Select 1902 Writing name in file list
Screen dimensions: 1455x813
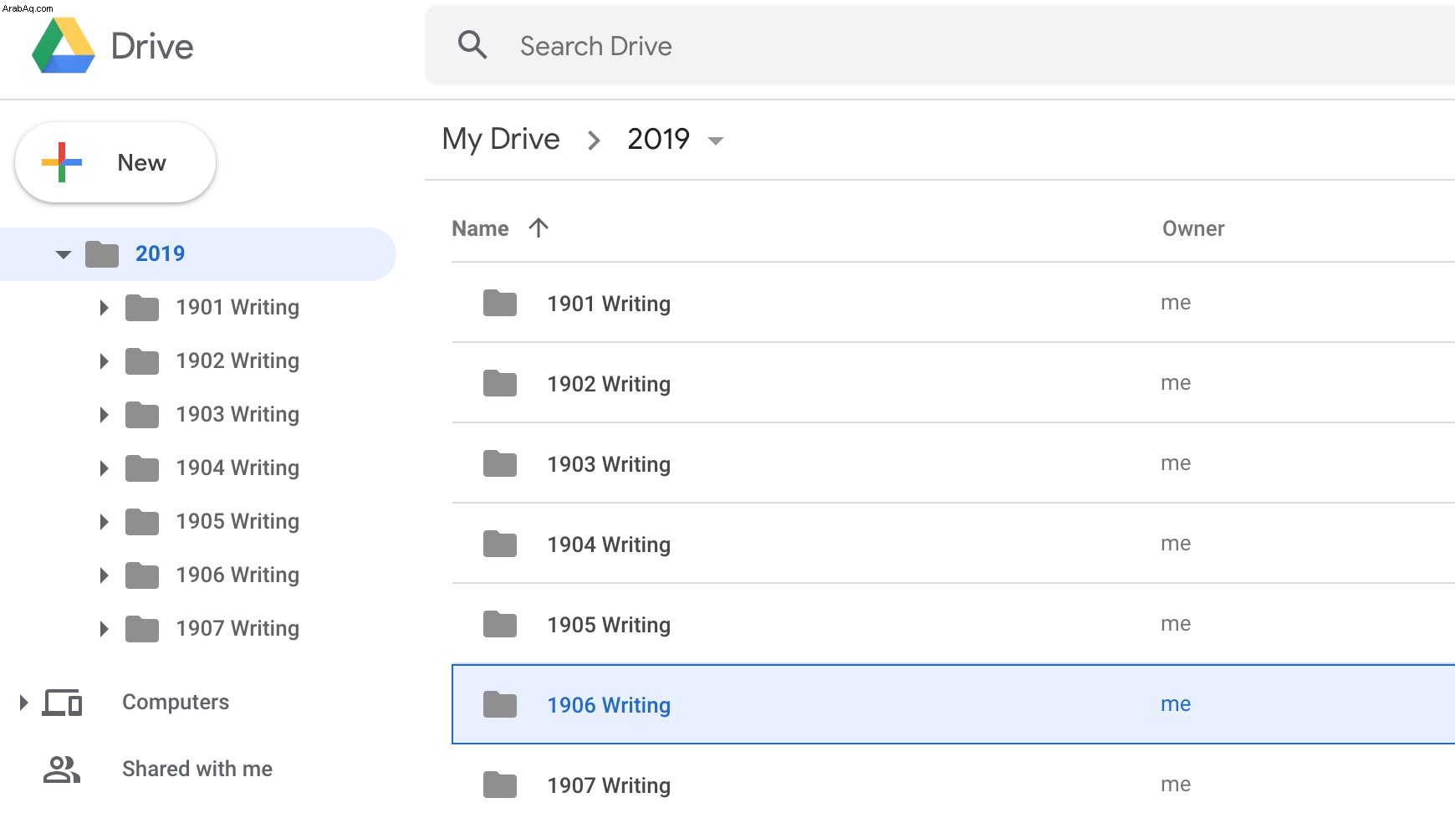point(609,384)
